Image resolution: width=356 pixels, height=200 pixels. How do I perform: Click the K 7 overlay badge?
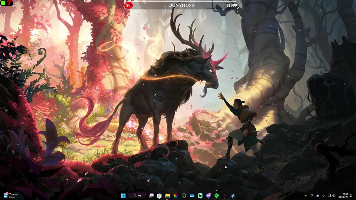point(7,3)
